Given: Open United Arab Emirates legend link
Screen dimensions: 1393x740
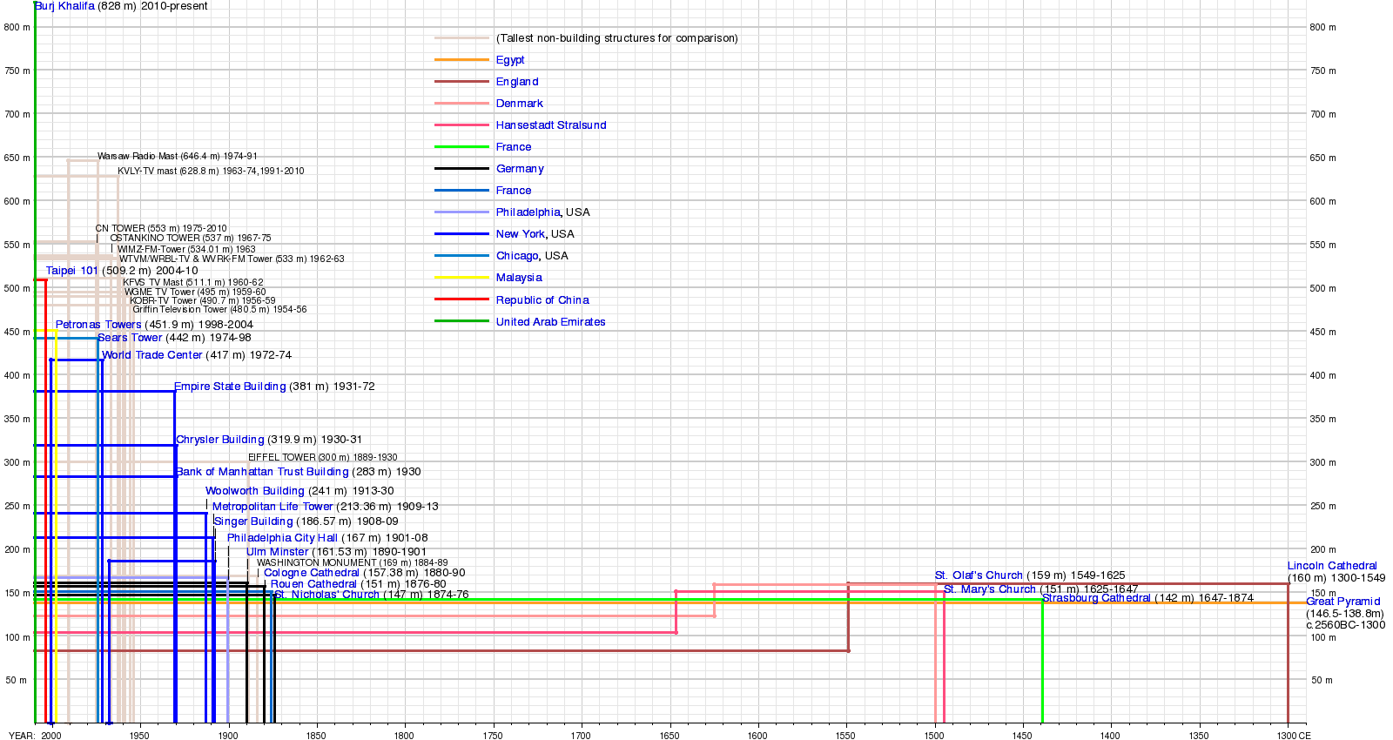Looking at the screenshot, I should (550, 322).
